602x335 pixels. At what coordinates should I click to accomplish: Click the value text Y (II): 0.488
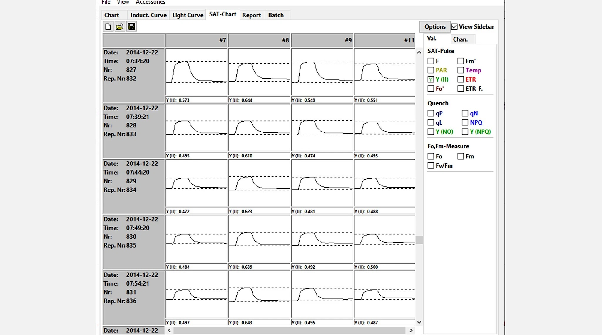tap(366, 211)
